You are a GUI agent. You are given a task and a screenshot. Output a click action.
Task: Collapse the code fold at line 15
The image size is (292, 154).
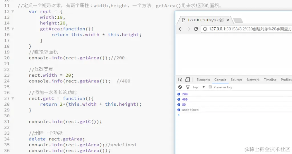click(13, 29)
